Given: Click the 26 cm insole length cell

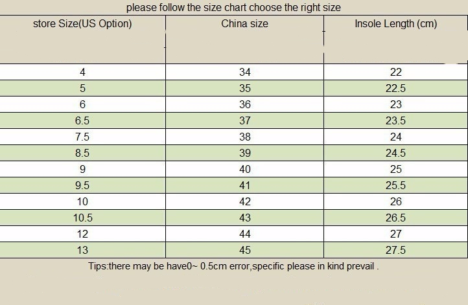Looking at the screenshot, I should [395, 201].
